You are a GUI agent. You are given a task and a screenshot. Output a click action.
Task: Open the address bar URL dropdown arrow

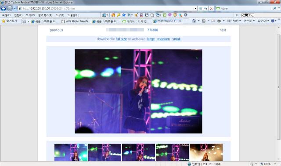point(195,8)
